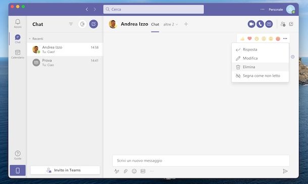308x184 pixels.
Task: Collapse the Recenti chat section
Action: [x=30, y=39]
